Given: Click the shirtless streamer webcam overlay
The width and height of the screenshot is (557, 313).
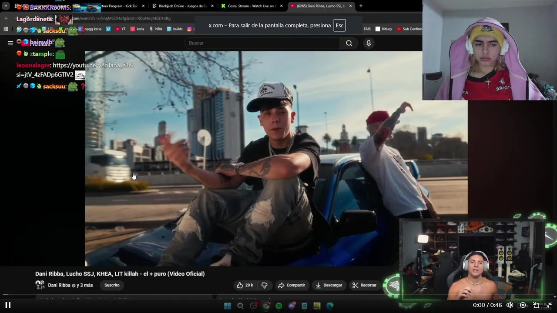Looking at the screenshot, I should pyautogui.click(x=472, y=260).
